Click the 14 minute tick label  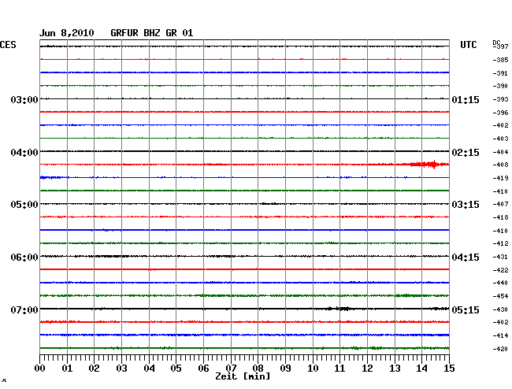point(421,369)
